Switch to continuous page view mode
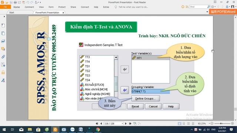Image resolution: width=237 pixels, height=133 pixels. pyautogui.click(x=184, y=123)
